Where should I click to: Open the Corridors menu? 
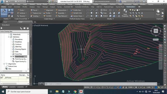(x=104, y=4)
